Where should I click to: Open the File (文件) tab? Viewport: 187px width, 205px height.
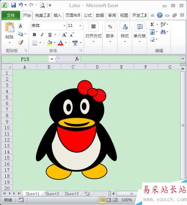coord(11,15)
